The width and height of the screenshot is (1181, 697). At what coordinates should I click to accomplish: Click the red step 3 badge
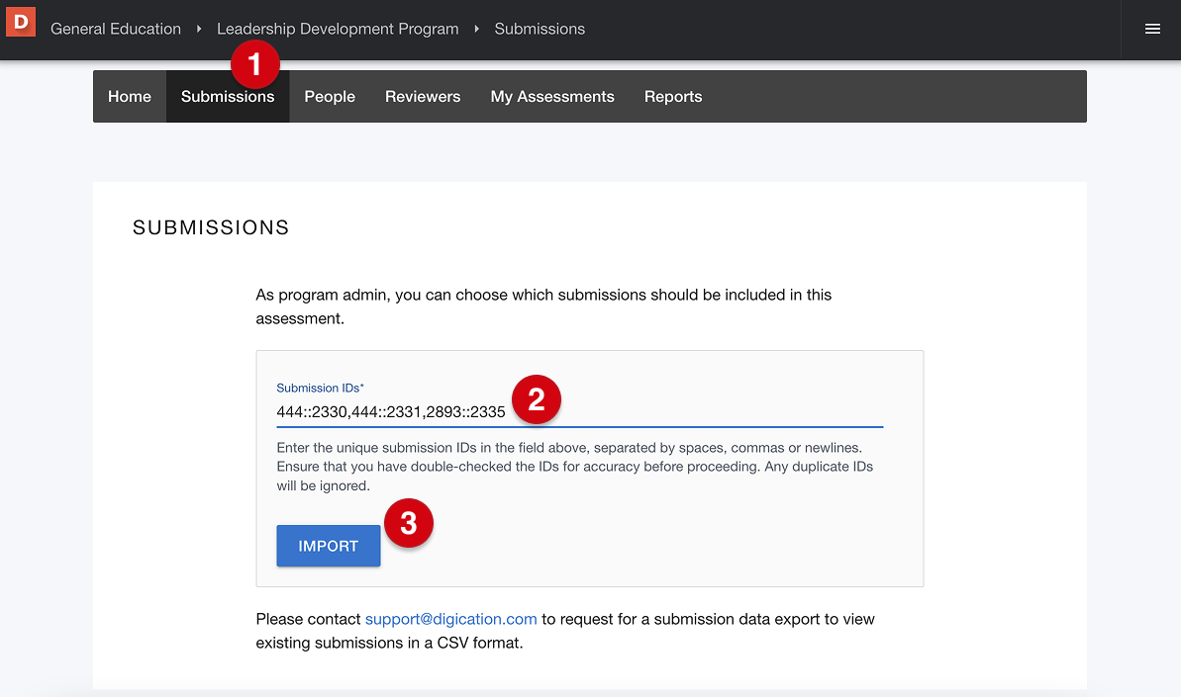[x=409, y=524]
